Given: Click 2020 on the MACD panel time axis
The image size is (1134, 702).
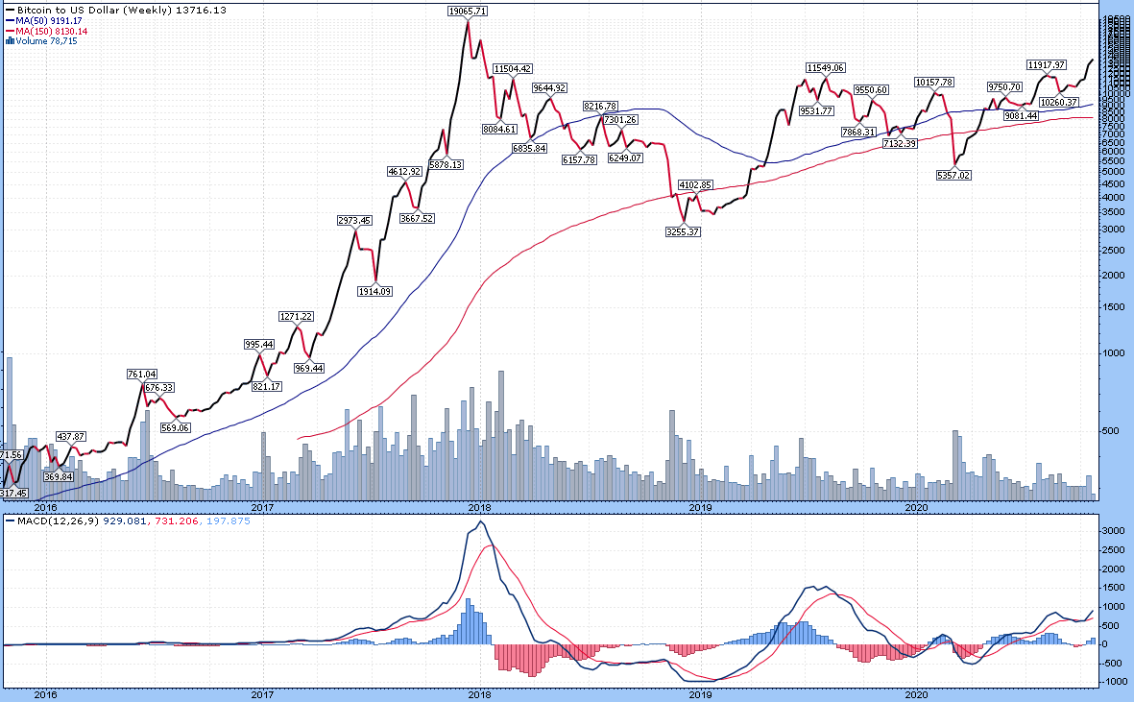Looking at the screenshot, I should pos(916,694).
